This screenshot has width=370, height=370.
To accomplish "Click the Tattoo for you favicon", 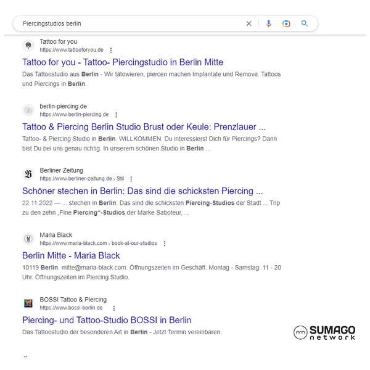I will (28, 45).
